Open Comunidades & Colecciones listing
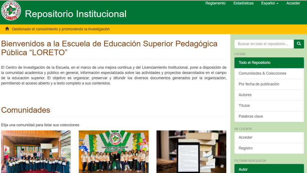This screenshot has height=173, width=307. [x=269, y=74]
